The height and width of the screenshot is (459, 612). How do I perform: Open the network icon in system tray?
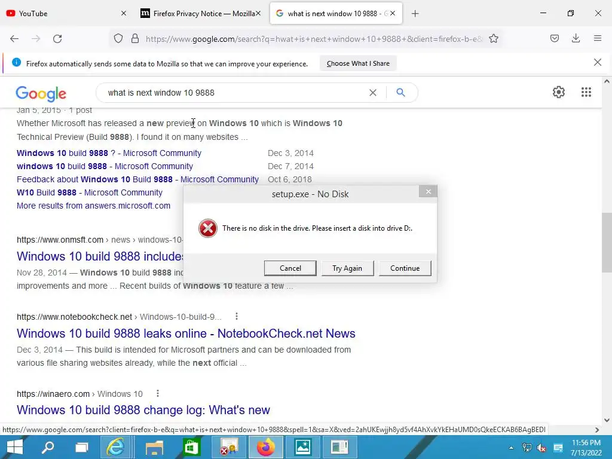[527, 448]
